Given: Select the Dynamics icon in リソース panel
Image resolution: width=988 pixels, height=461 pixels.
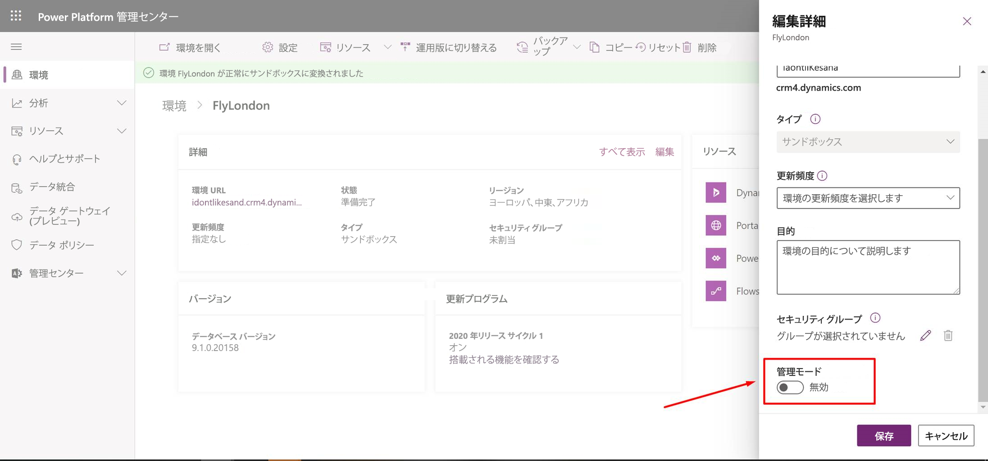Looking at the screenshot, I should [716, 192].
